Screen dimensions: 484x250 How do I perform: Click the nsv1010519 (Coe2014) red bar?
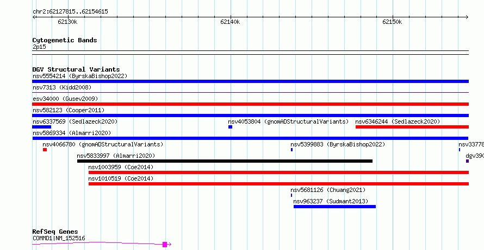(279, 184)
